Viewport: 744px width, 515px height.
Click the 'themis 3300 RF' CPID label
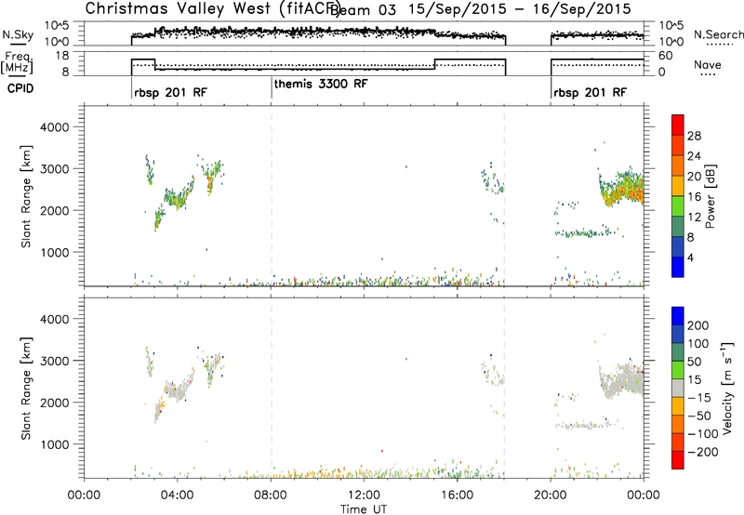tap(321, 84)
